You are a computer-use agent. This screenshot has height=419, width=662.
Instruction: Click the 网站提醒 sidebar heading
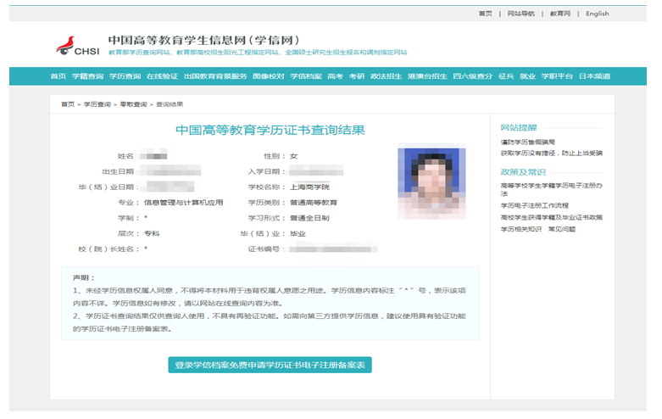(x=519, y=127)
